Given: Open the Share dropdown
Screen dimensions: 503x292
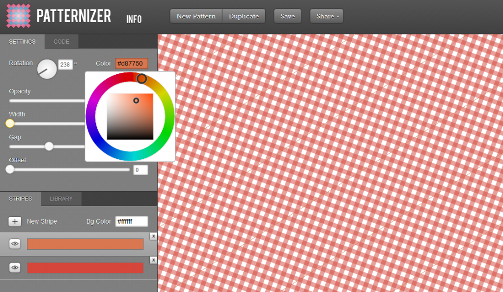Looking at the screenshot, I should click(x=326, y=16).
